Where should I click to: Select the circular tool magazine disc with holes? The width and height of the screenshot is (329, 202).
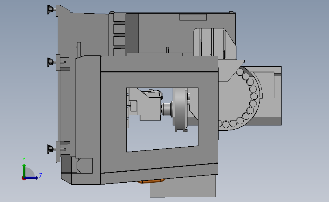click(x=239, y=99)
